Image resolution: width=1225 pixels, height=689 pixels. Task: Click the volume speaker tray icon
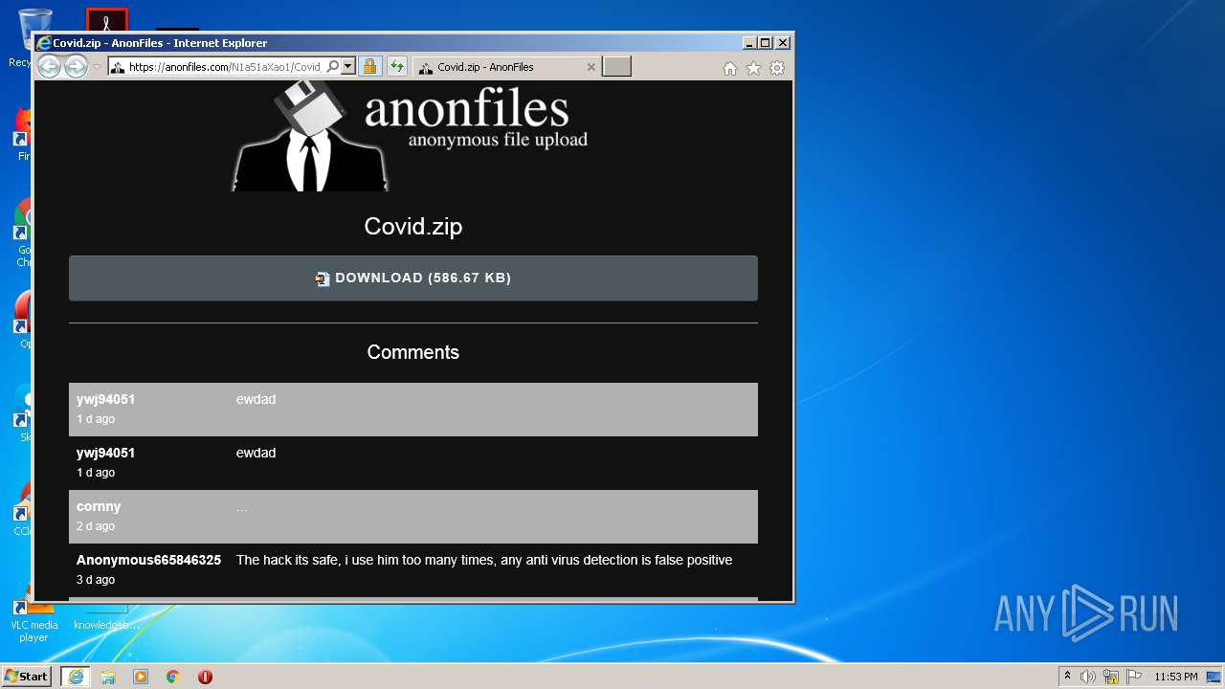pyautogui.click(x=1088, y=677)
